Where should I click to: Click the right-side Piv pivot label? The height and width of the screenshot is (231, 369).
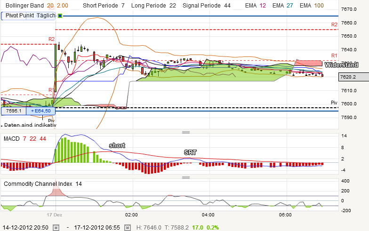(334, 103)
